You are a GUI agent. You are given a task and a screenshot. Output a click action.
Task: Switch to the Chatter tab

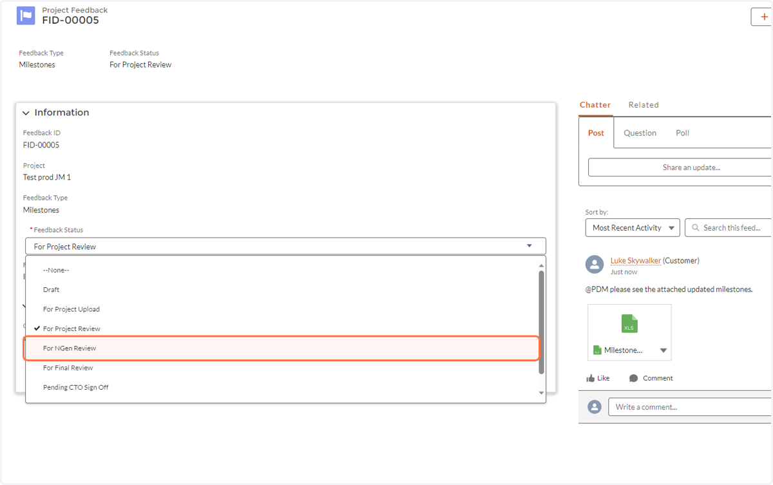[x=595, y=104]
